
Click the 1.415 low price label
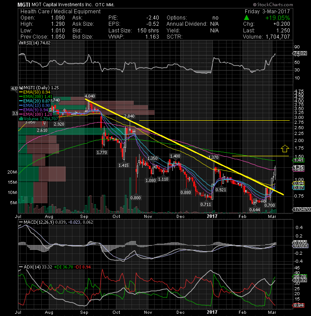click(x=124, y=166)
